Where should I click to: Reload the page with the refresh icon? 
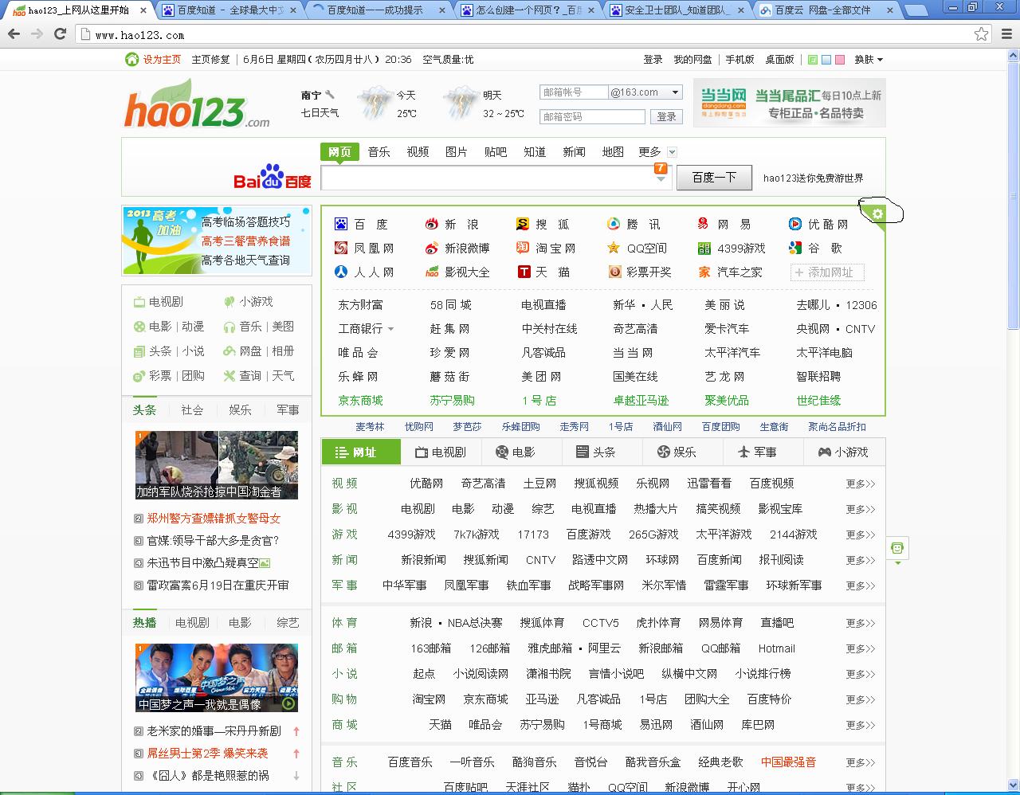(60, 34)
